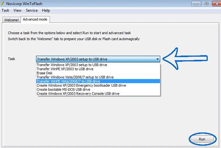Select 'Create Windows XP/2003 Emergency bootloader USB drive'

tap(98, 85)
